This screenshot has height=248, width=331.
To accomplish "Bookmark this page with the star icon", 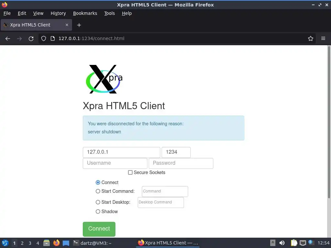I will pos(311,38).
